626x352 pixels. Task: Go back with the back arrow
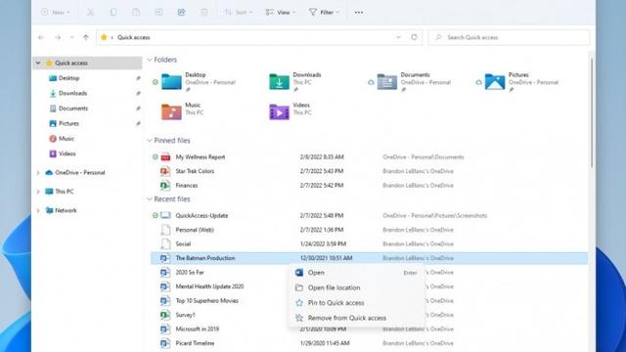(x=41, y=37)
